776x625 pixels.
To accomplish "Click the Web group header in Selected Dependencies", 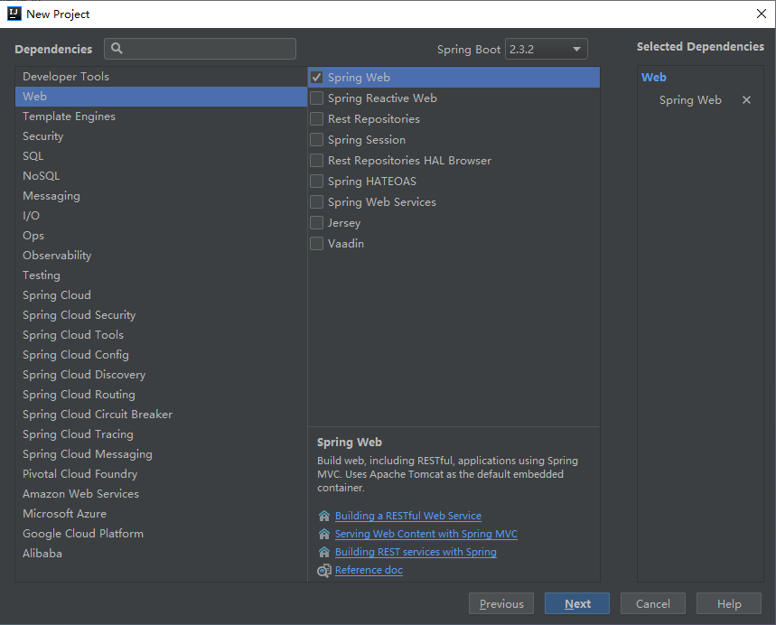I will (x=653, y=77).
